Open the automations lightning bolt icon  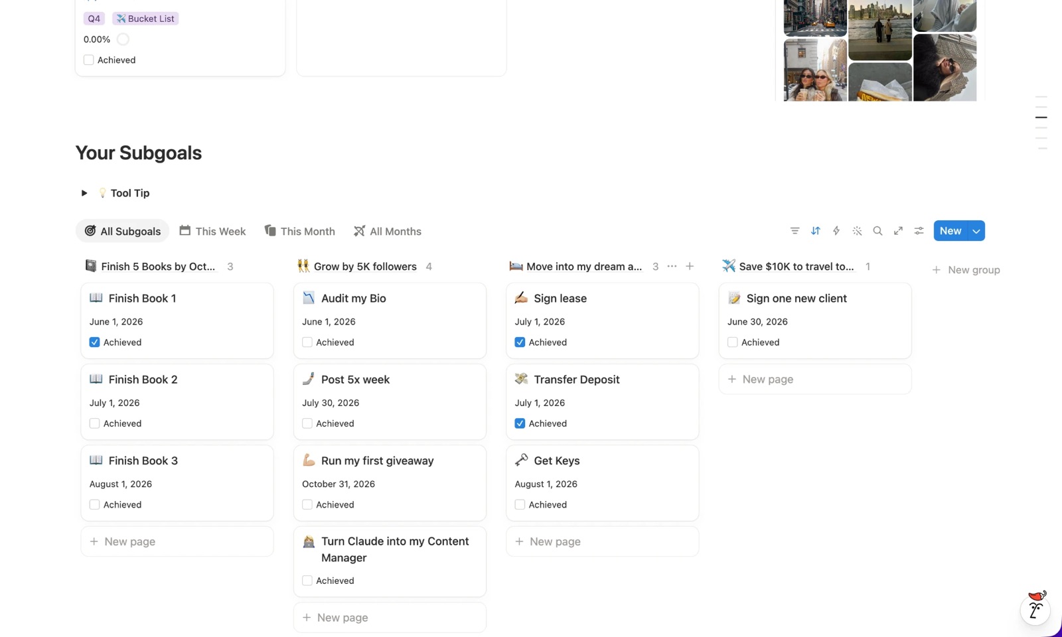click(x=836, y=231)
